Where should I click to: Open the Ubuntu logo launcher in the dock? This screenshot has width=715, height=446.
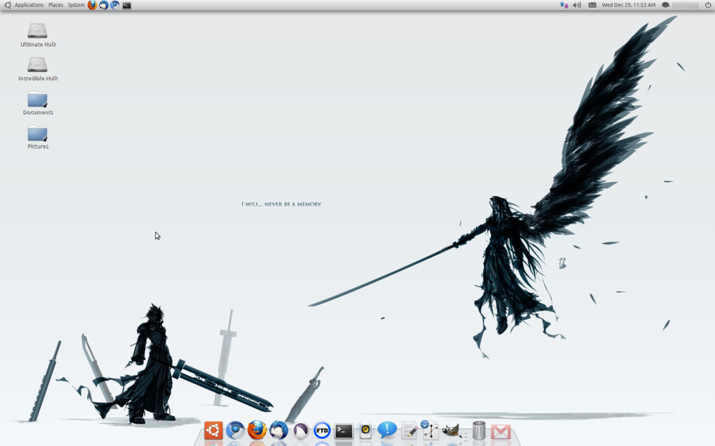(x=214, y=430)
